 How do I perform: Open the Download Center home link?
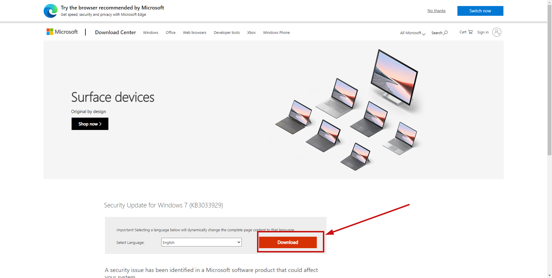[116, 32]
